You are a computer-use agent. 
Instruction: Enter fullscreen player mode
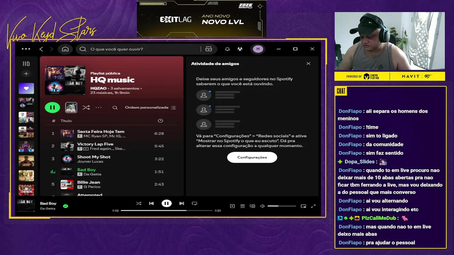313,206
